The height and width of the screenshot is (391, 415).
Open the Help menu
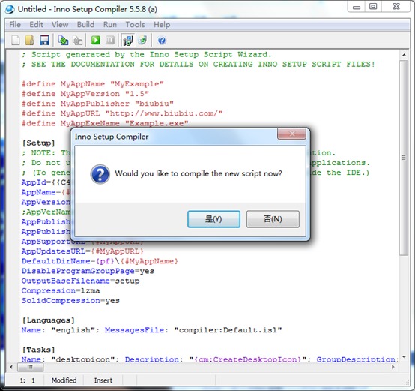click(162, 25)
